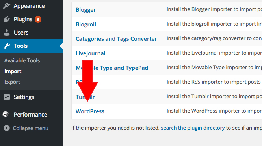Select the Tools menu item
The height and width of the screenshot is (146, 262).
31,46
